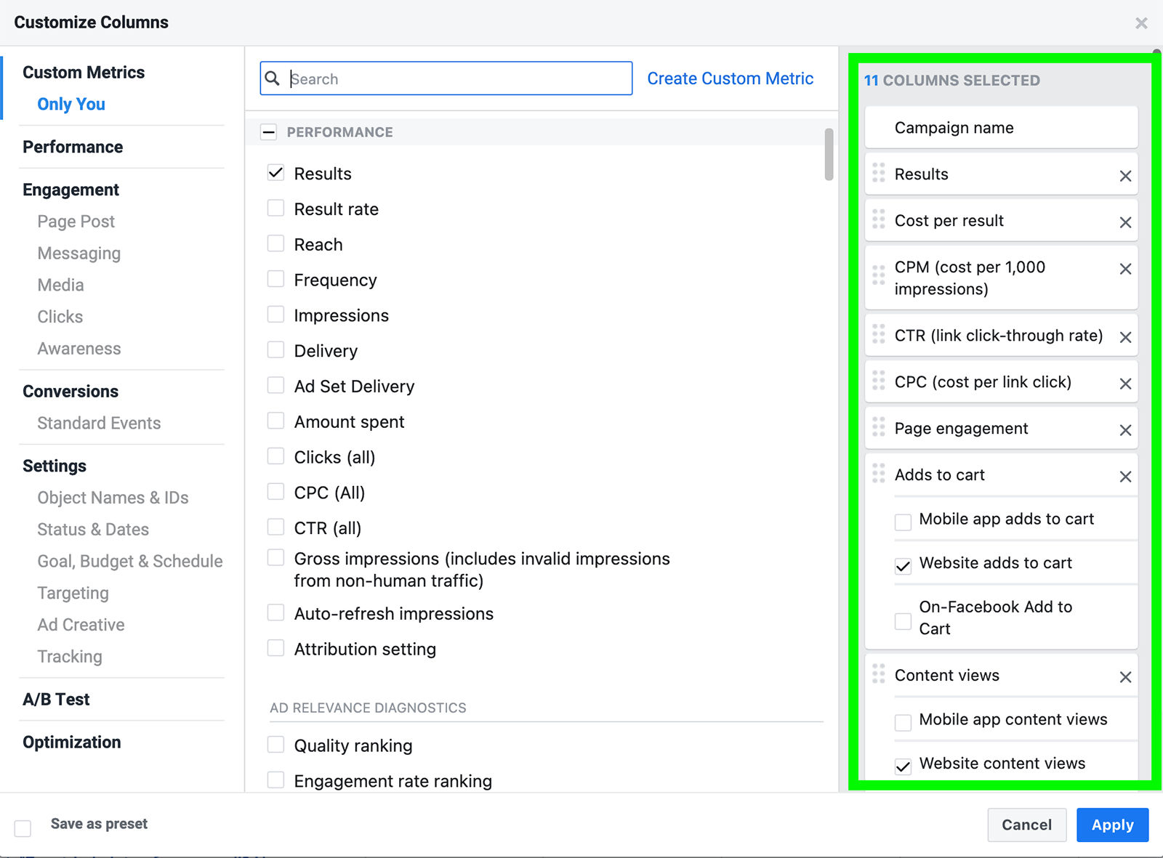The width and height of the screenshot is (1163, 858).
Task: Enable the Frequency metric checkbox
Action: (275, 279)
